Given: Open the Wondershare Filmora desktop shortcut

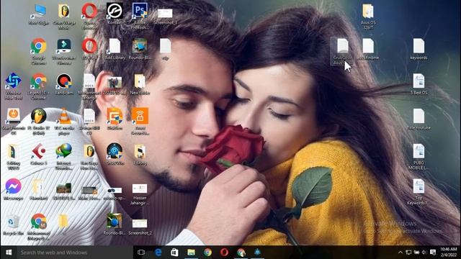Looking at the screenshot, I should click(x=64, y=51).
